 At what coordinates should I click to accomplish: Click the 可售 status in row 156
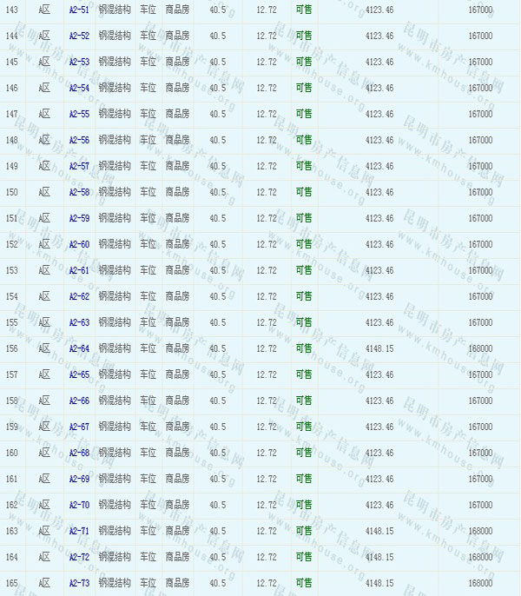(x=304, y=348)
